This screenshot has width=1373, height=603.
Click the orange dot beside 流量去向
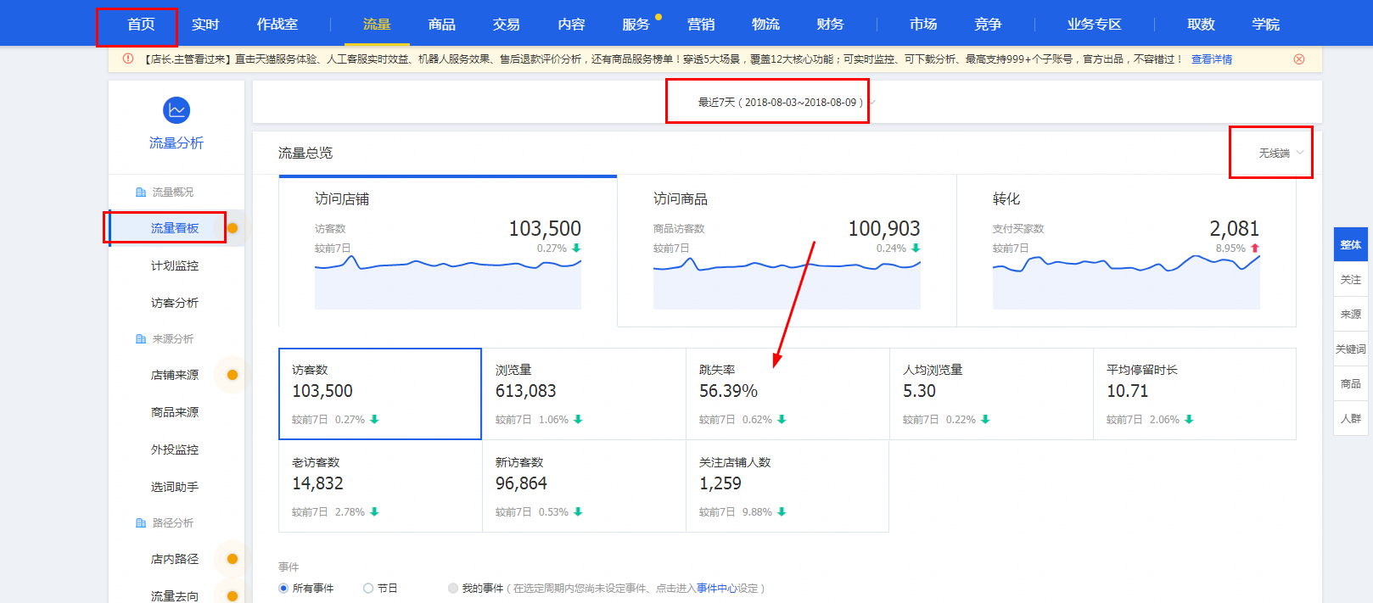click(x=233, y=596)
